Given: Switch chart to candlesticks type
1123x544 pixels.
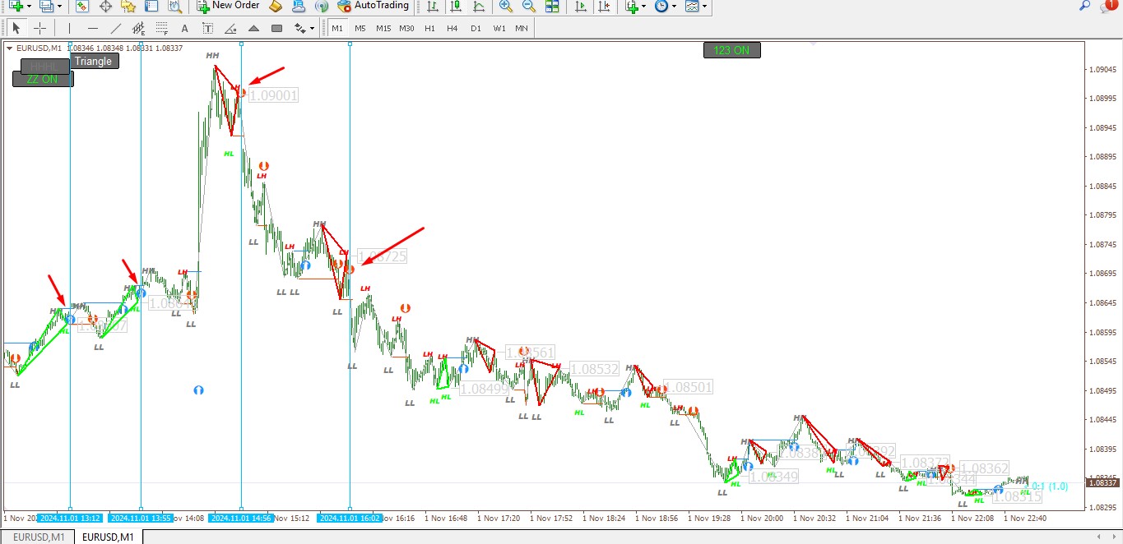Looking at the screenshot, I should tap(456, 7).
